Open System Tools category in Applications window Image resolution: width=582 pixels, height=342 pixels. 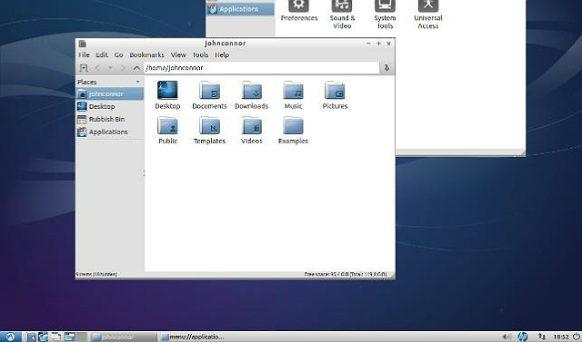pos(385,15)
